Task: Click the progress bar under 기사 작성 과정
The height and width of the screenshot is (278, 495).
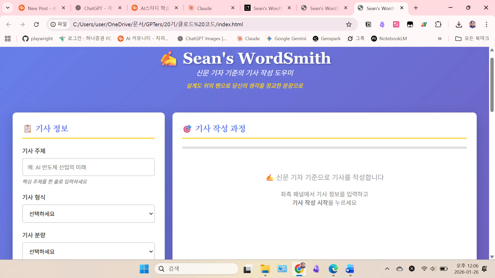Action: [324, 147]
